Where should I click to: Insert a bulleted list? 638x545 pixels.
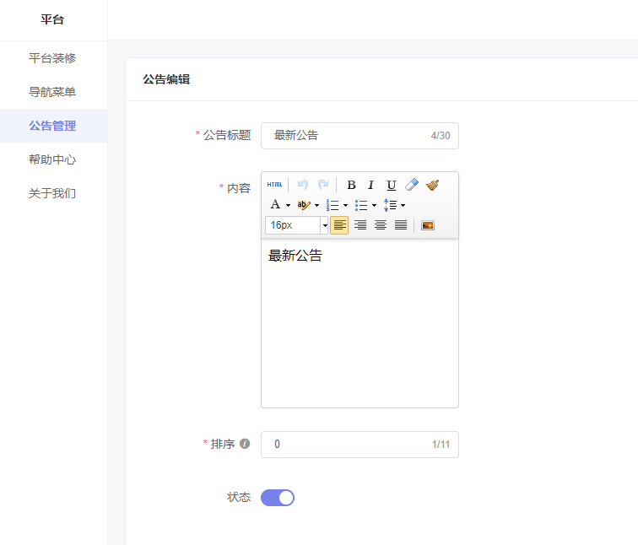tap(361, 205)
